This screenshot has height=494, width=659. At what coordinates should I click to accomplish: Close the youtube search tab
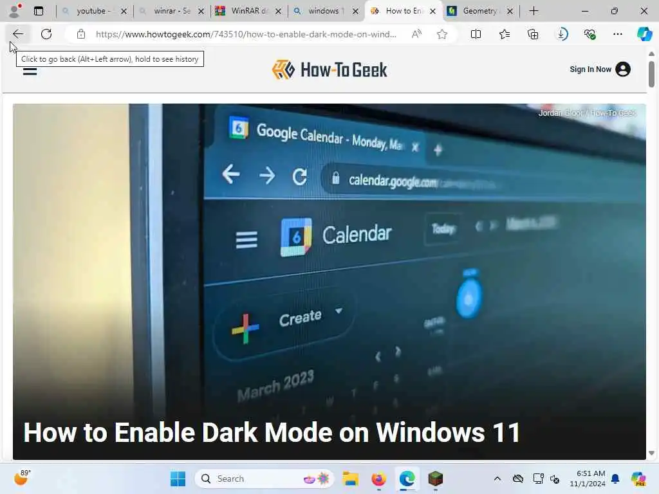click(124, 12)
